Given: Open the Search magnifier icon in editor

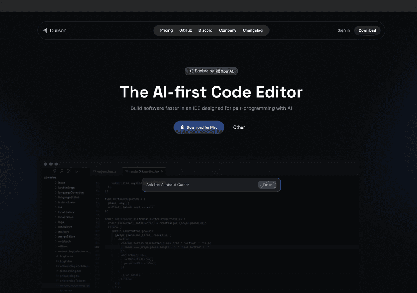Looking at the screenshot, I should tap(61, 171).
